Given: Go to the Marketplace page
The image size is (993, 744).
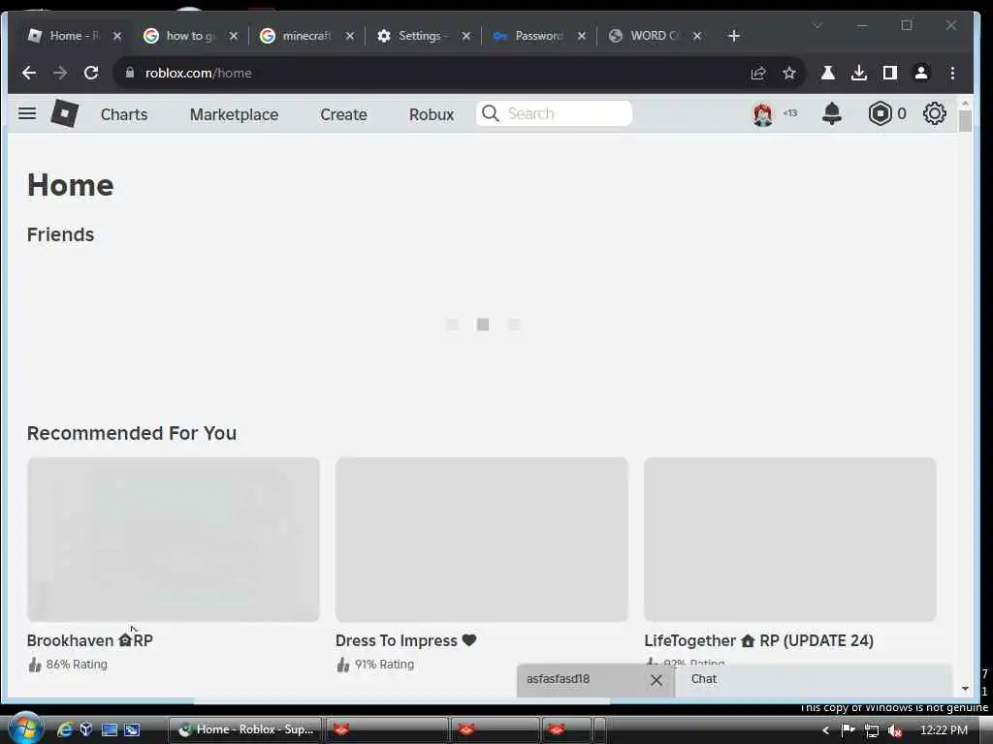Looking at the screenshot, I should tap(235, 114).
